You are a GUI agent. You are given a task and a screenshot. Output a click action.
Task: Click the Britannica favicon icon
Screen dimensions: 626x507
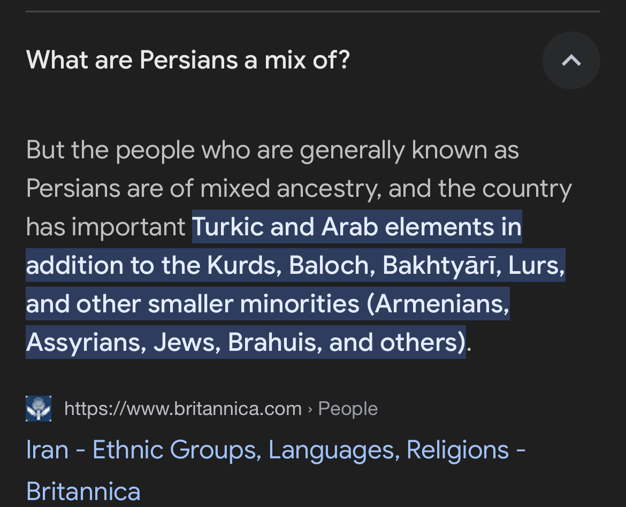pos(39,409)
